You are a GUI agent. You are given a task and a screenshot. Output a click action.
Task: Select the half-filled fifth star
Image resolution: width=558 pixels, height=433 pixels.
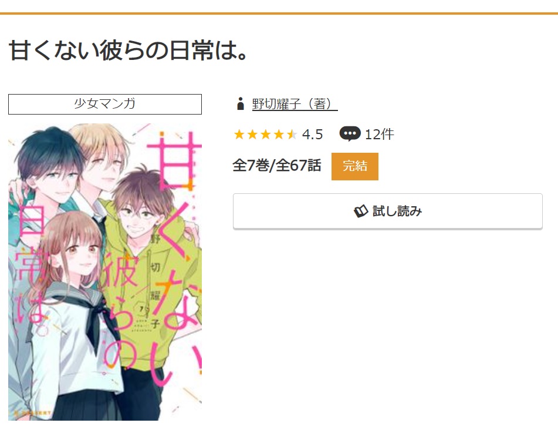pos(292,135)
